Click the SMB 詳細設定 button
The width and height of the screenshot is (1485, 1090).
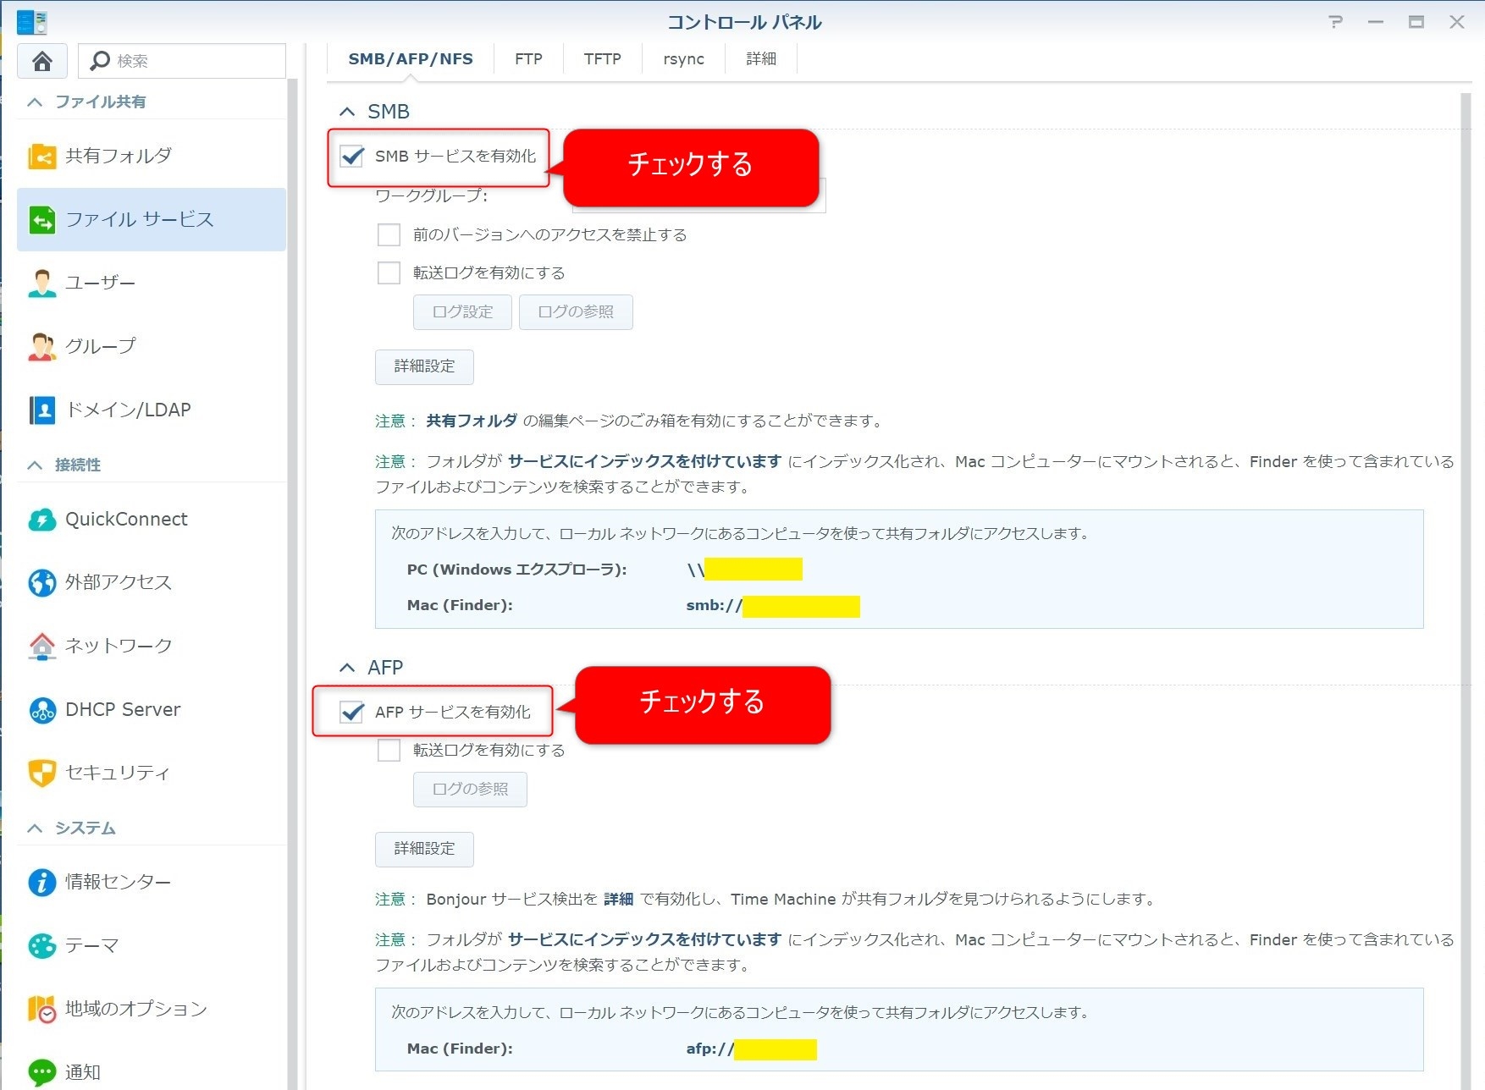point(424,366)
